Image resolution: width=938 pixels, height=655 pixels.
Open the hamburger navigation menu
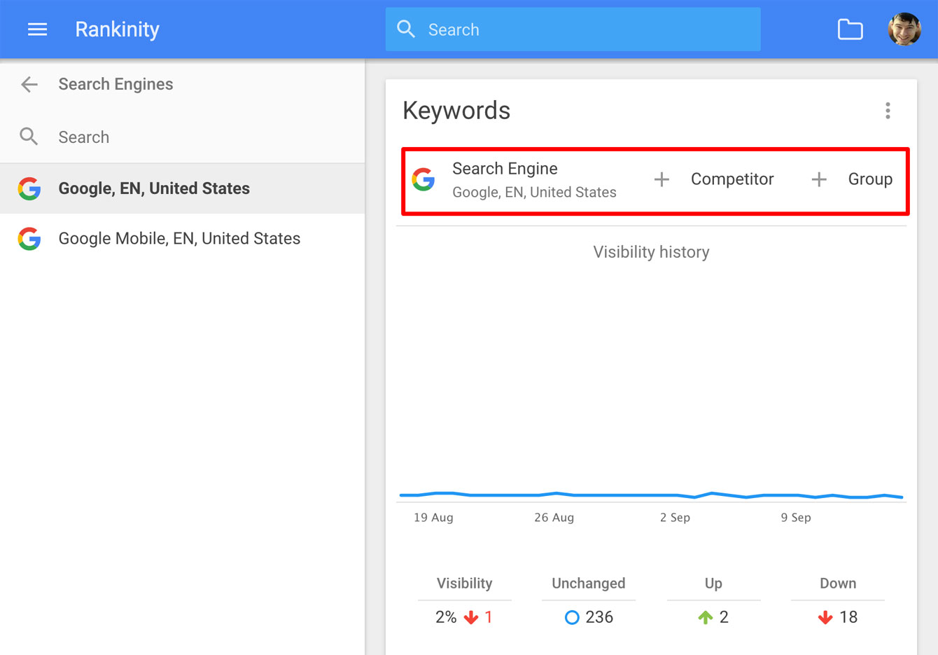pos(37,29)
